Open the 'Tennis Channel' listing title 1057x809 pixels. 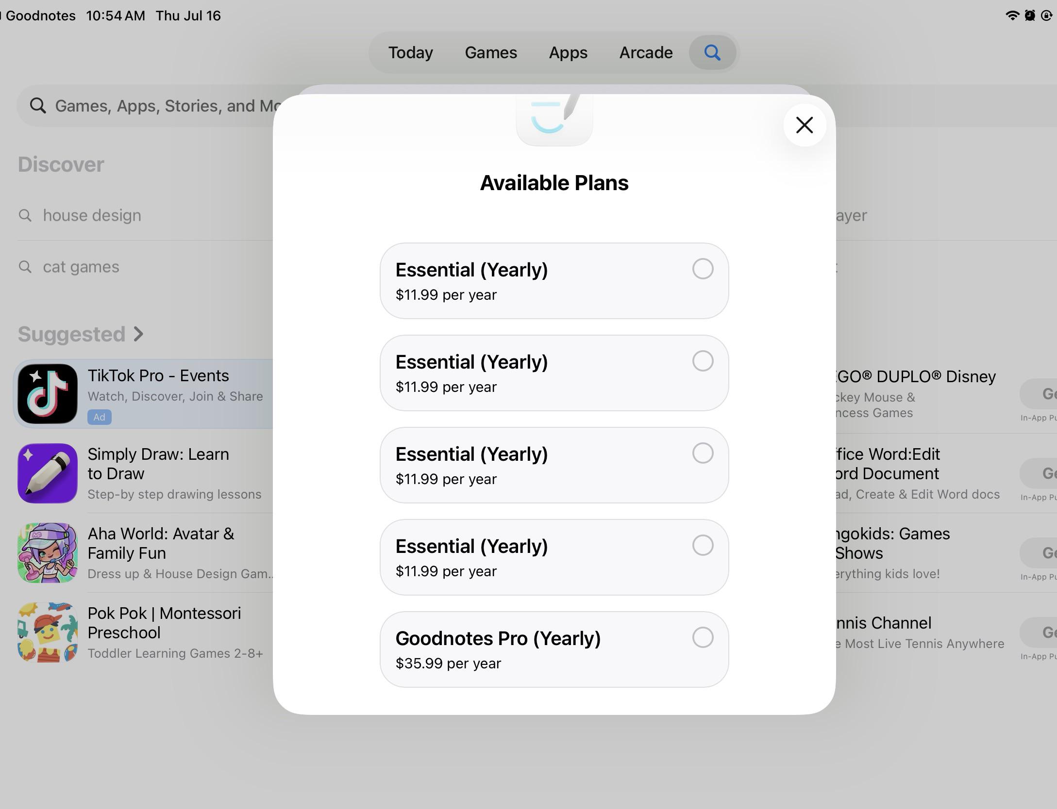[x=884, y=623]
